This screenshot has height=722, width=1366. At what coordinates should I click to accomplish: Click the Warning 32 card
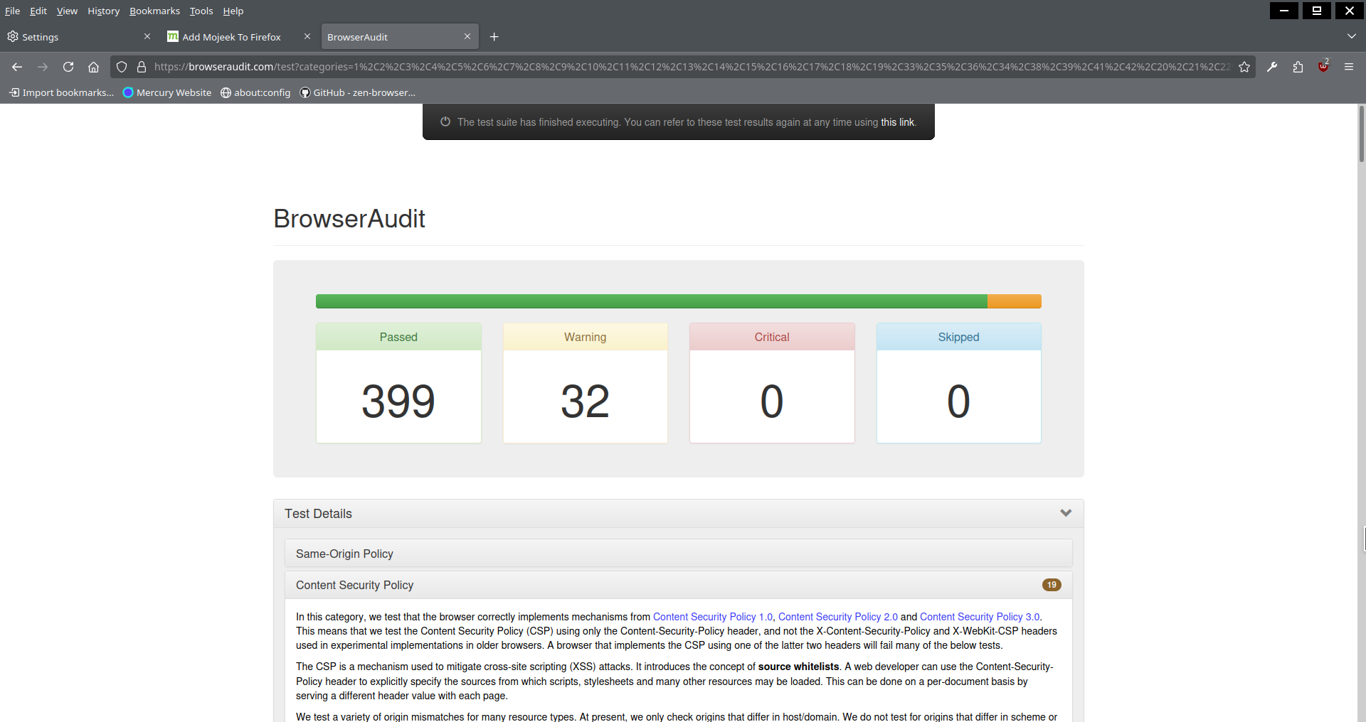pos(586,383)
